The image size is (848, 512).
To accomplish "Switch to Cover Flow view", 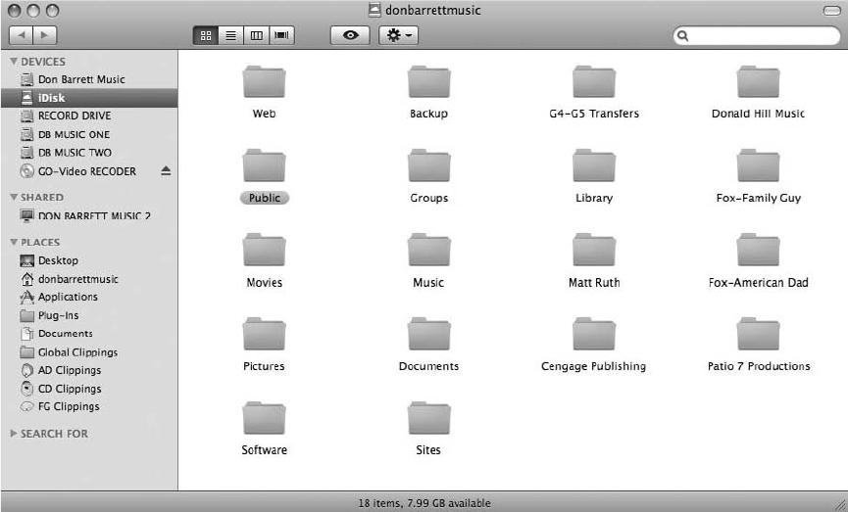I will pyautogui.click(x=282, y=35).
